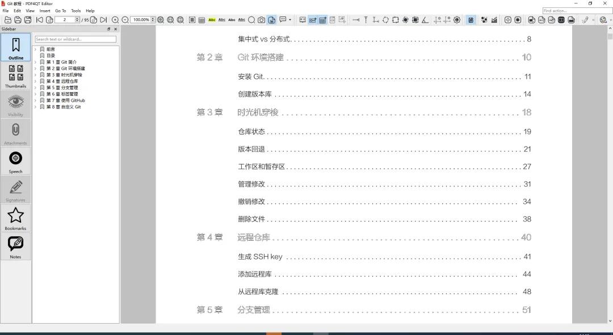Open the Insert menu
The height and width of the screenshot is (335, 613).
(45, 10)
